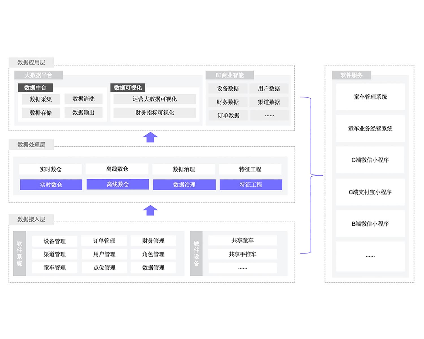
Task: Click the purple up arrow above 数据接入层
Action: tap(150, 210)
